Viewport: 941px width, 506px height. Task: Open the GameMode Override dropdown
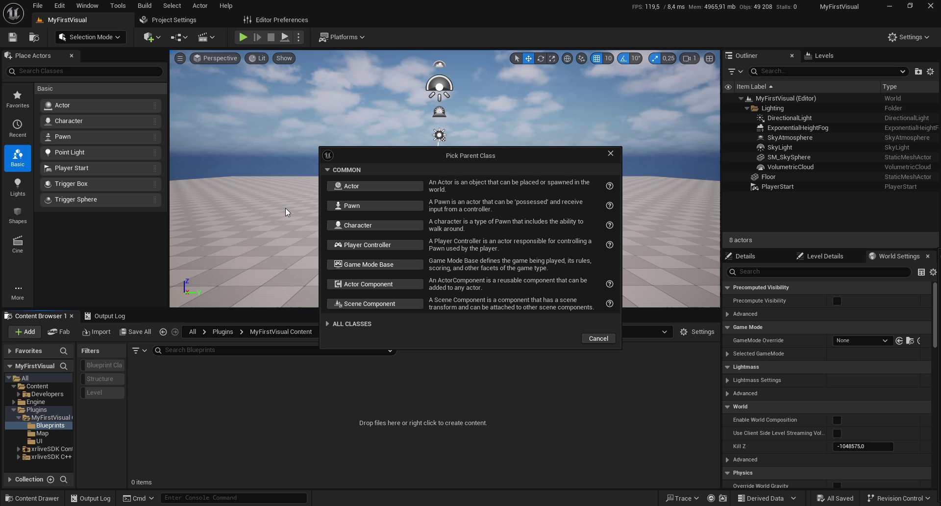coord(862,341)
